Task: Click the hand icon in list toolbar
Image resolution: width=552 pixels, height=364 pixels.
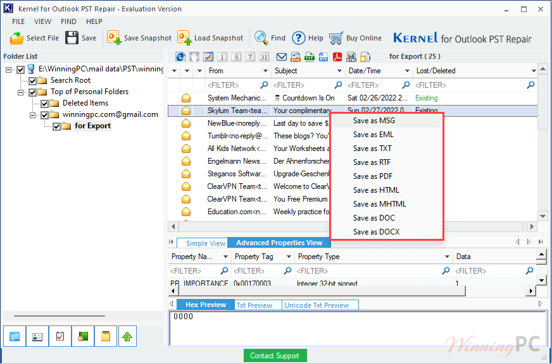Action: pyautogui.click(x=194, y=57)
